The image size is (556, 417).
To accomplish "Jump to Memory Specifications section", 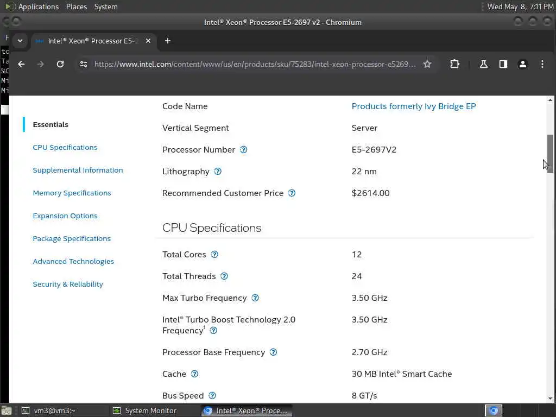I will 72,193.
